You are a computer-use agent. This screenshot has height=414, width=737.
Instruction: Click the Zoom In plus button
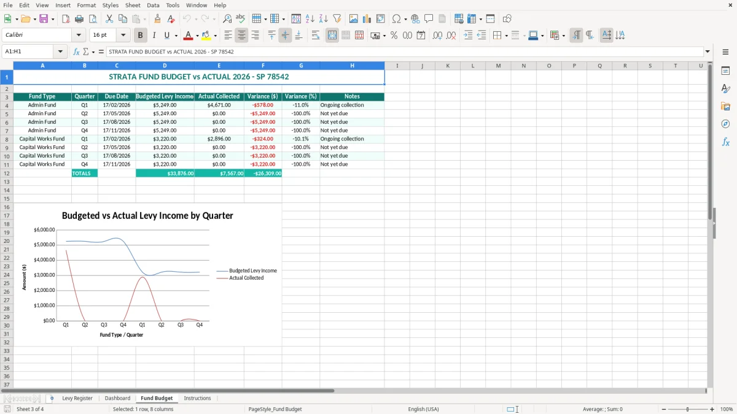[712, 409]
